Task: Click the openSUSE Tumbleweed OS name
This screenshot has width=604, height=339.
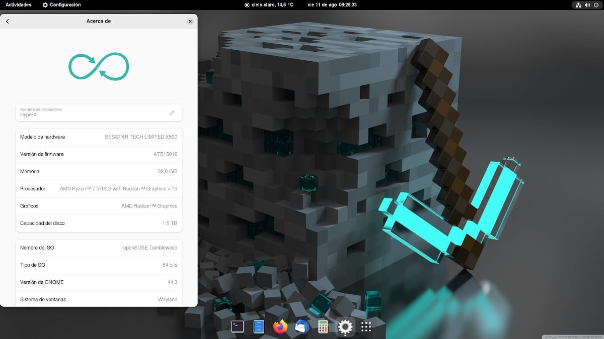Action: 150,248
